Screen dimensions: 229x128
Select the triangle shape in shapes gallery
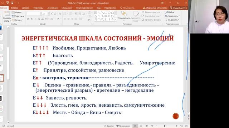tap(96, 16)
